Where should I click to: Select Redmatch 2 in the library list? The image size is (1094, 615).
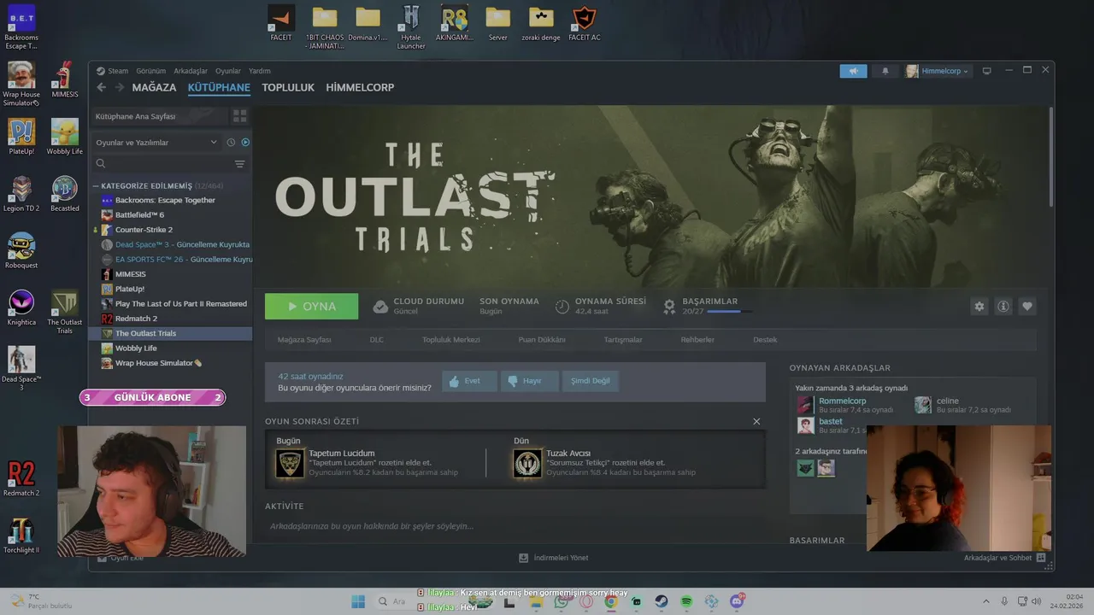click(171, 319)
